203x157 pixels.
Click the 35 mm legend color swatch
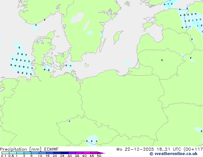79,153
